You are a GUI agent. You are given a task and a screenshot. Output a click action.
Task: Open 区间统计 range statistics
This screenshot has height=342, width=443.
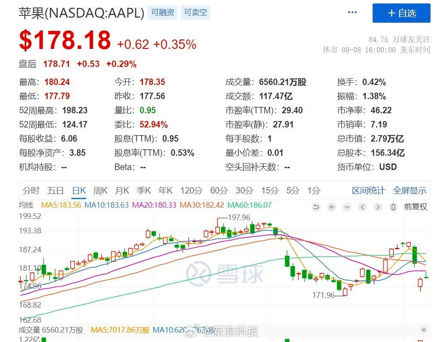pos(368,191)
